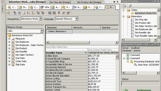Open the Aggregations tab with sigma icon

[x=77, y=7]
